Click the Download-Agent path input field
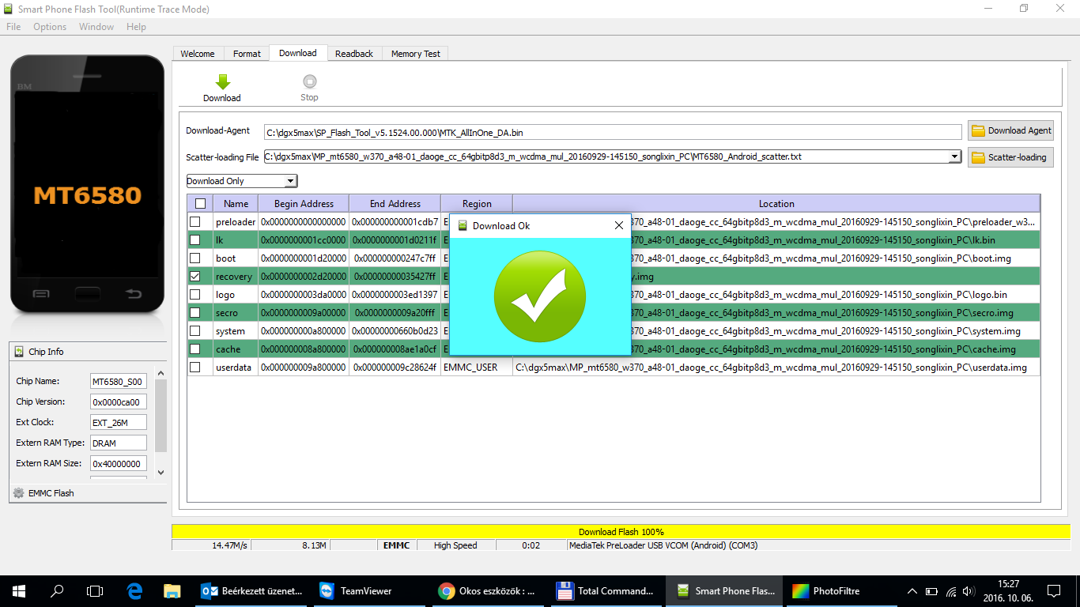 pyautogui.click(x=613, y=132)
